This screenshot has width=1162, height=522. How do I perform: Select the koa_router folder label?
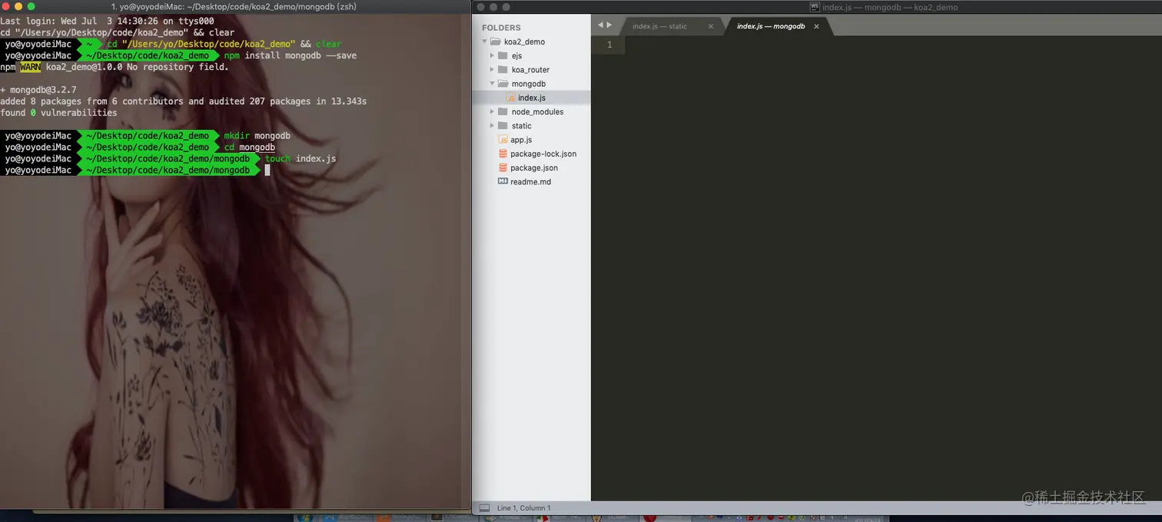[530, 69]
